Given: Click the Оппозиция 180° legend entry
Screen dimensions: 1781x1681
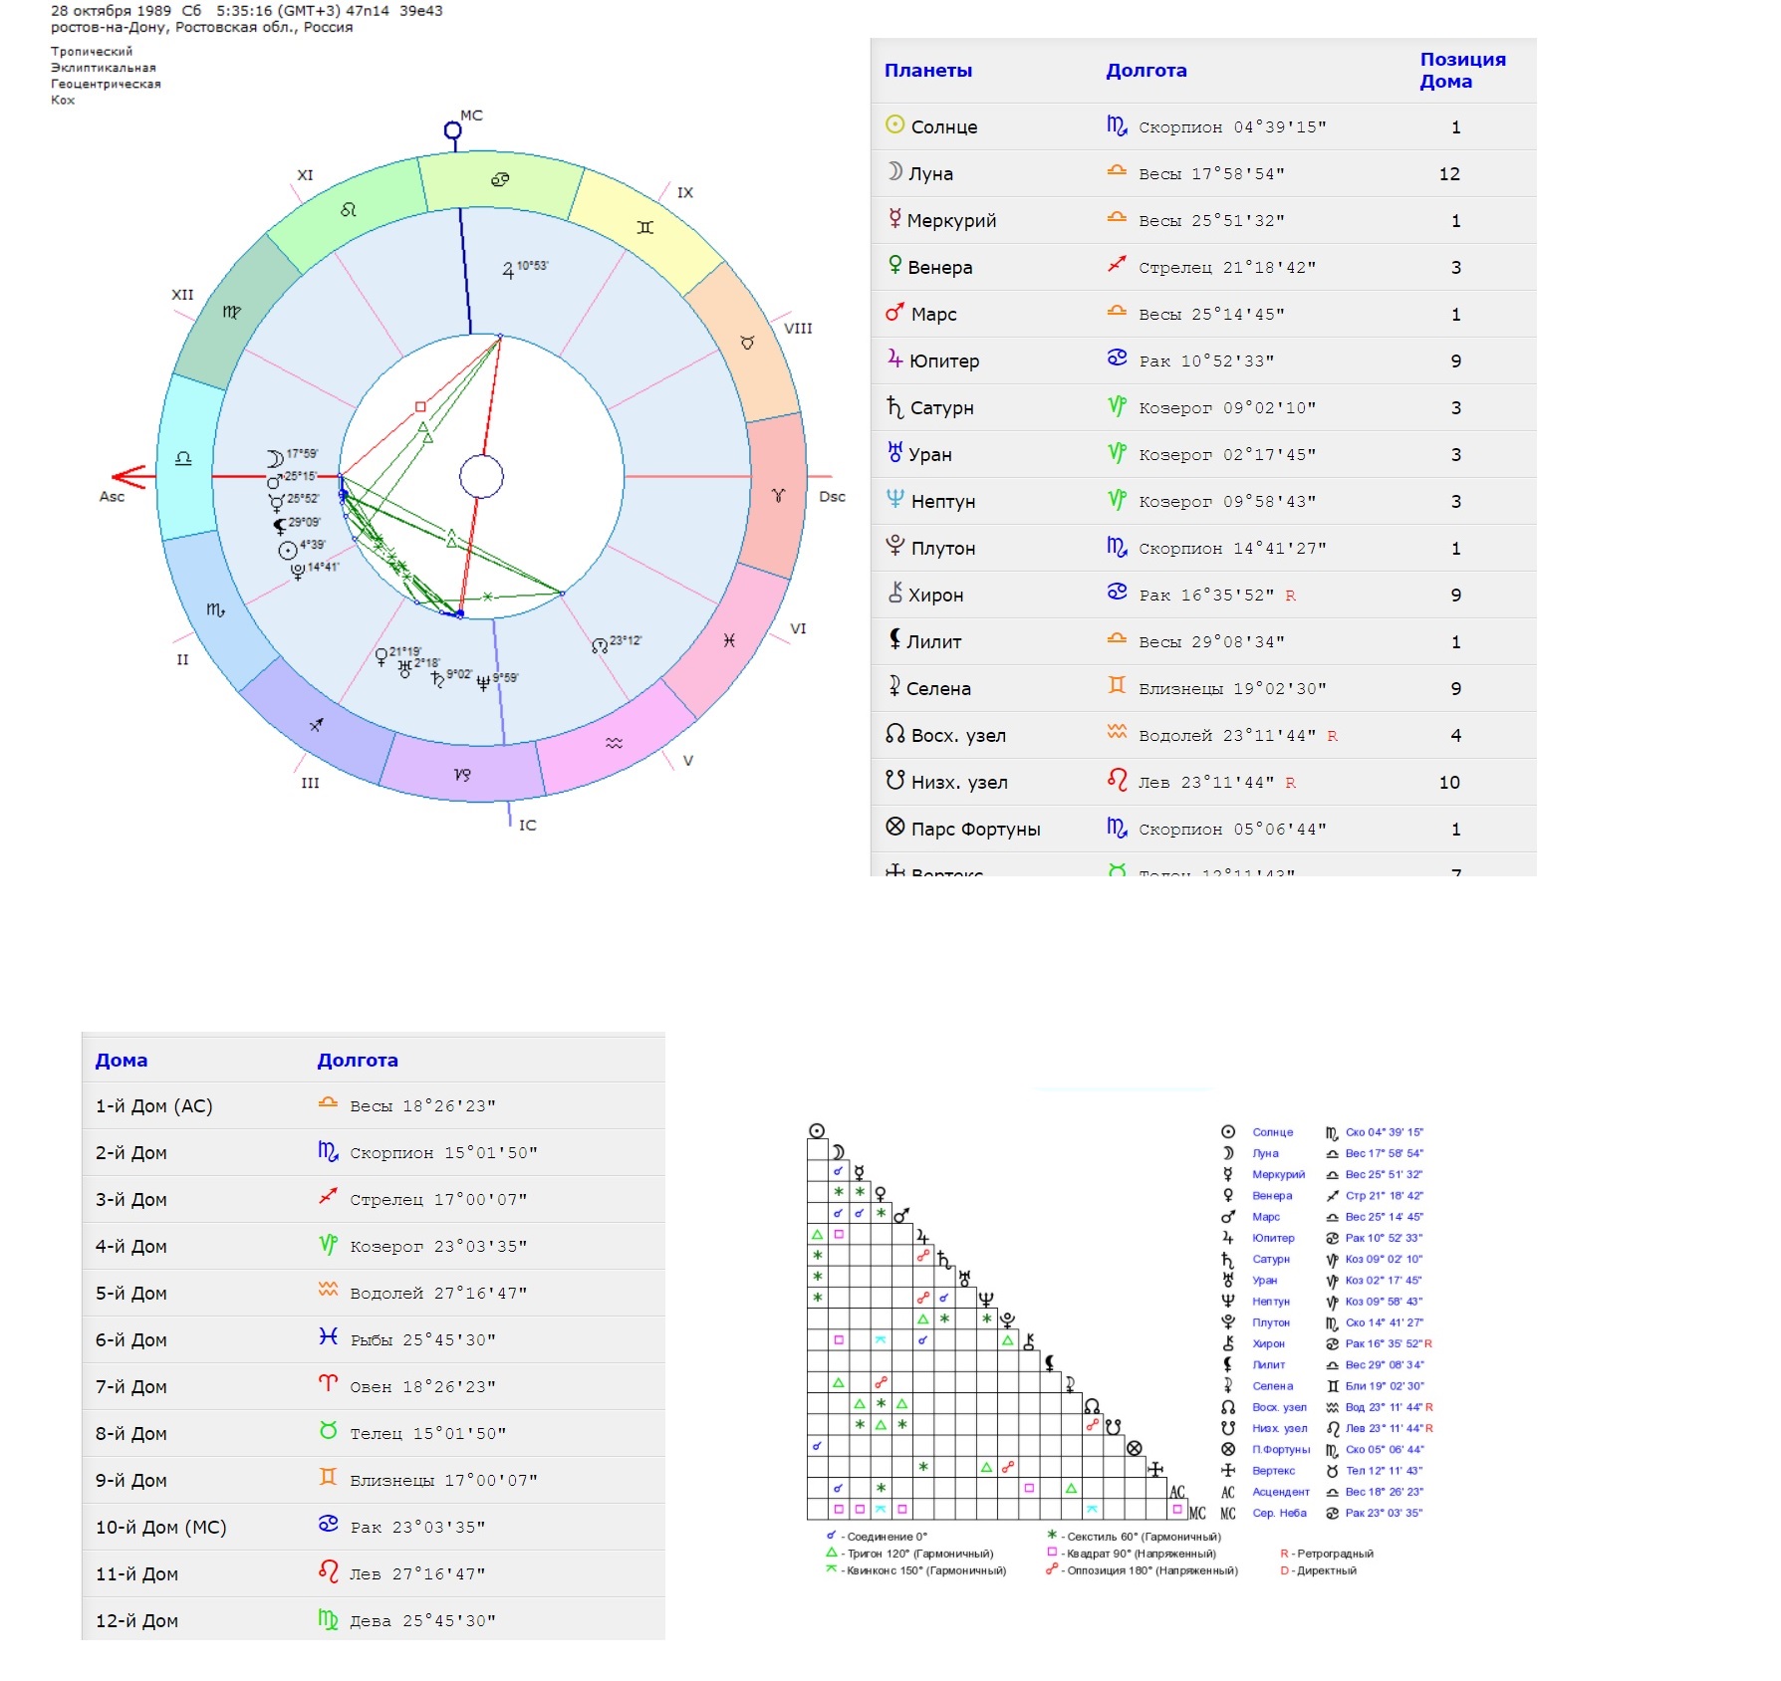Looking at the screenshot, I should pyautogui.click(x=1142, y=1570).
